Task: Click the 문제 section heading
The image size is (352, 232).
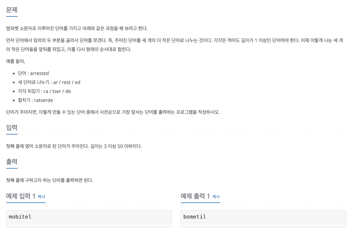Action: (x=12, y=10)
